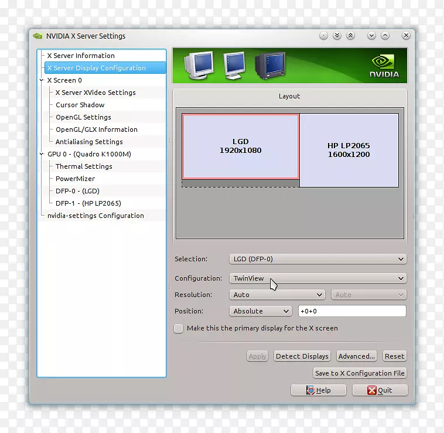Screen dimensions: 444x433
Task: Click the Help button
Action: [x=318, y=390]
